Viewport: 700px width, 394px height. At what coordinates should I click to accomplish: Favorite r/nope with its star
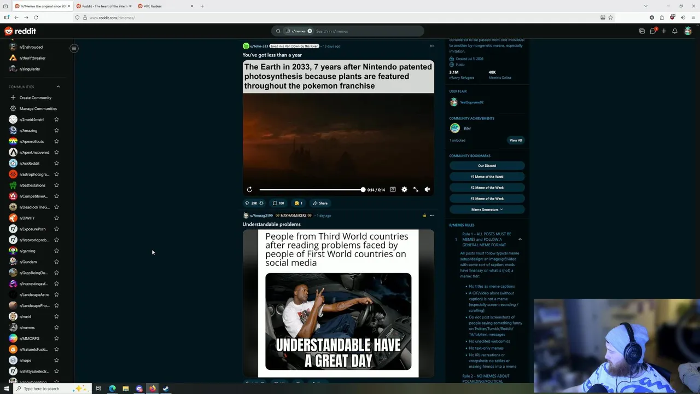point(56,360)
